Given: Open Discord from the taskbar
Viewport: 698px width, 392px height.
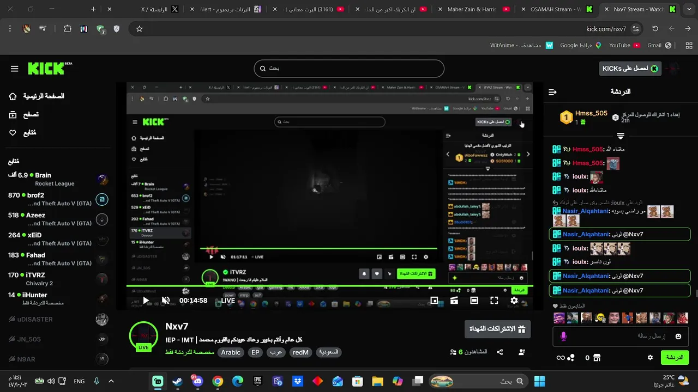Looking at the screenshot, I should click(197, 381).
